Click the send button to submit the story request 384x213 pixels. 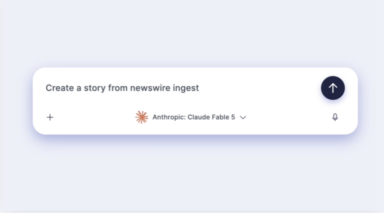click(333, 88)
